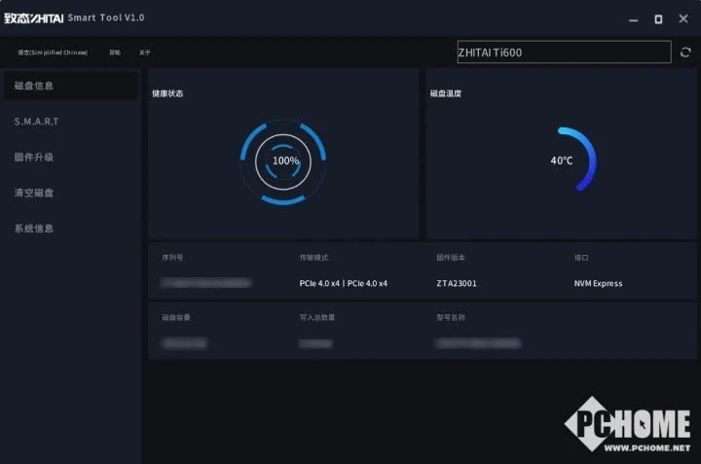Click the 固件版本 firmware version label

451,258
